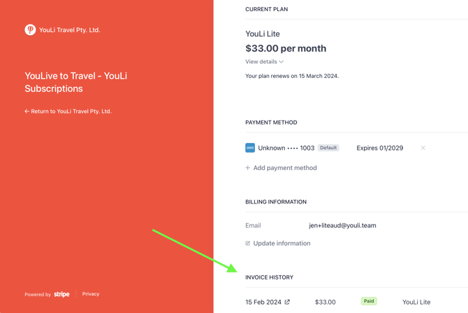Return to YouLi Travel Pty. Ltd. link

click(68, 112)
